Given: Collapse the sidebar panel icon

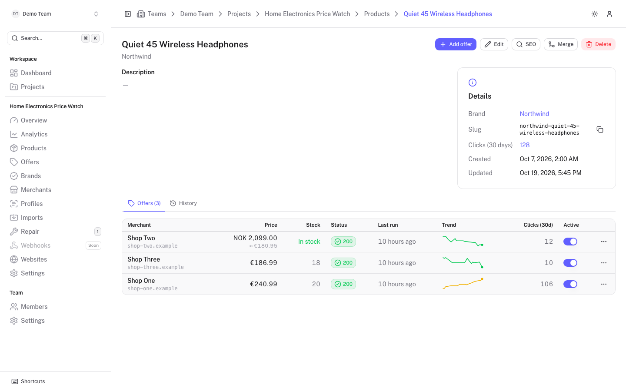Looking at the screenshot, I should (x=128, y=14).
